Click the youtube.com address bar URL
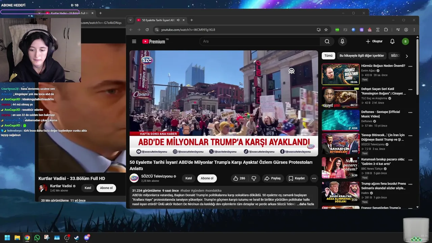This screenshot has width=432, height=243. (188, 30)
